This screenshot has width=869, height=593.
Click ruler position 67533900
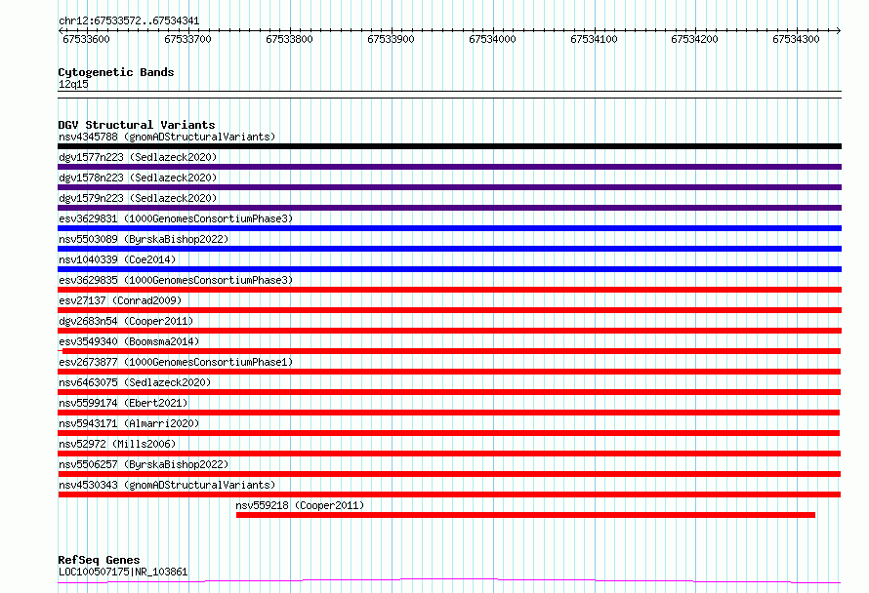pyautogui.click(x=391, y=39)
